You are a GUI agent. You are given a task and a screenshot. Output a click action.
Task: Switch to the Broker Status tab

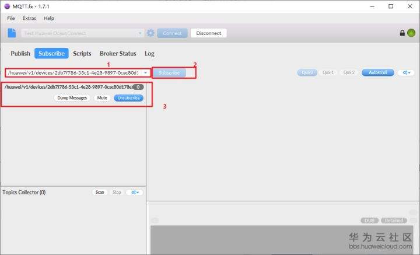(118, 53)
